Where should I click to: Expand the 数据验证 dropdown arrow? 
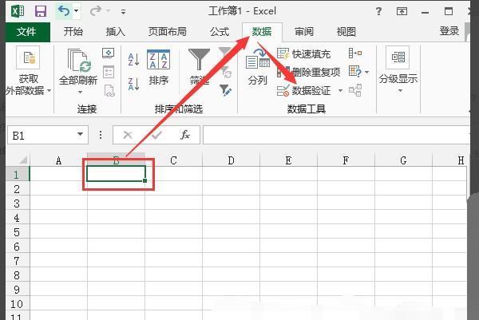[x=340, y=90]
